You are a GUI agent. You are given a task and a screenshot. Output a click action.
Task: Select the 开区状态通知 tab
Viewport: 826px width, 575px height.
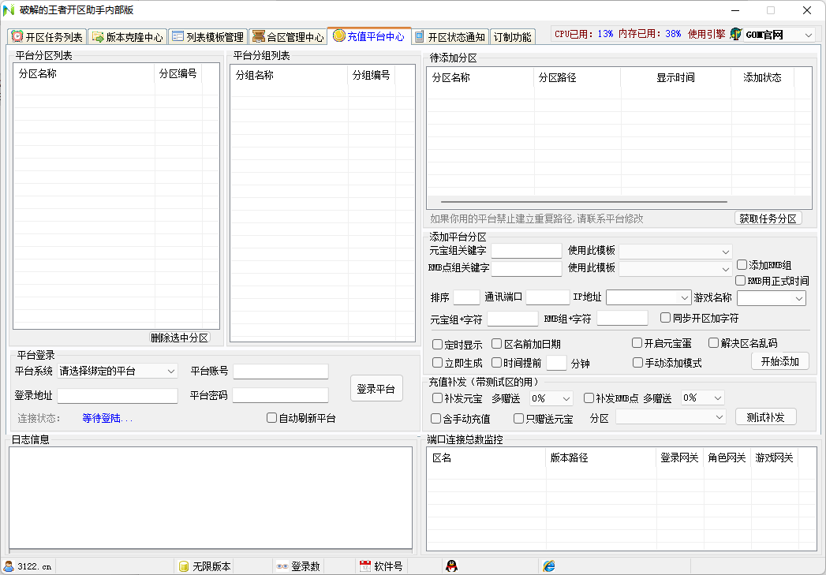tap(450, 37)
